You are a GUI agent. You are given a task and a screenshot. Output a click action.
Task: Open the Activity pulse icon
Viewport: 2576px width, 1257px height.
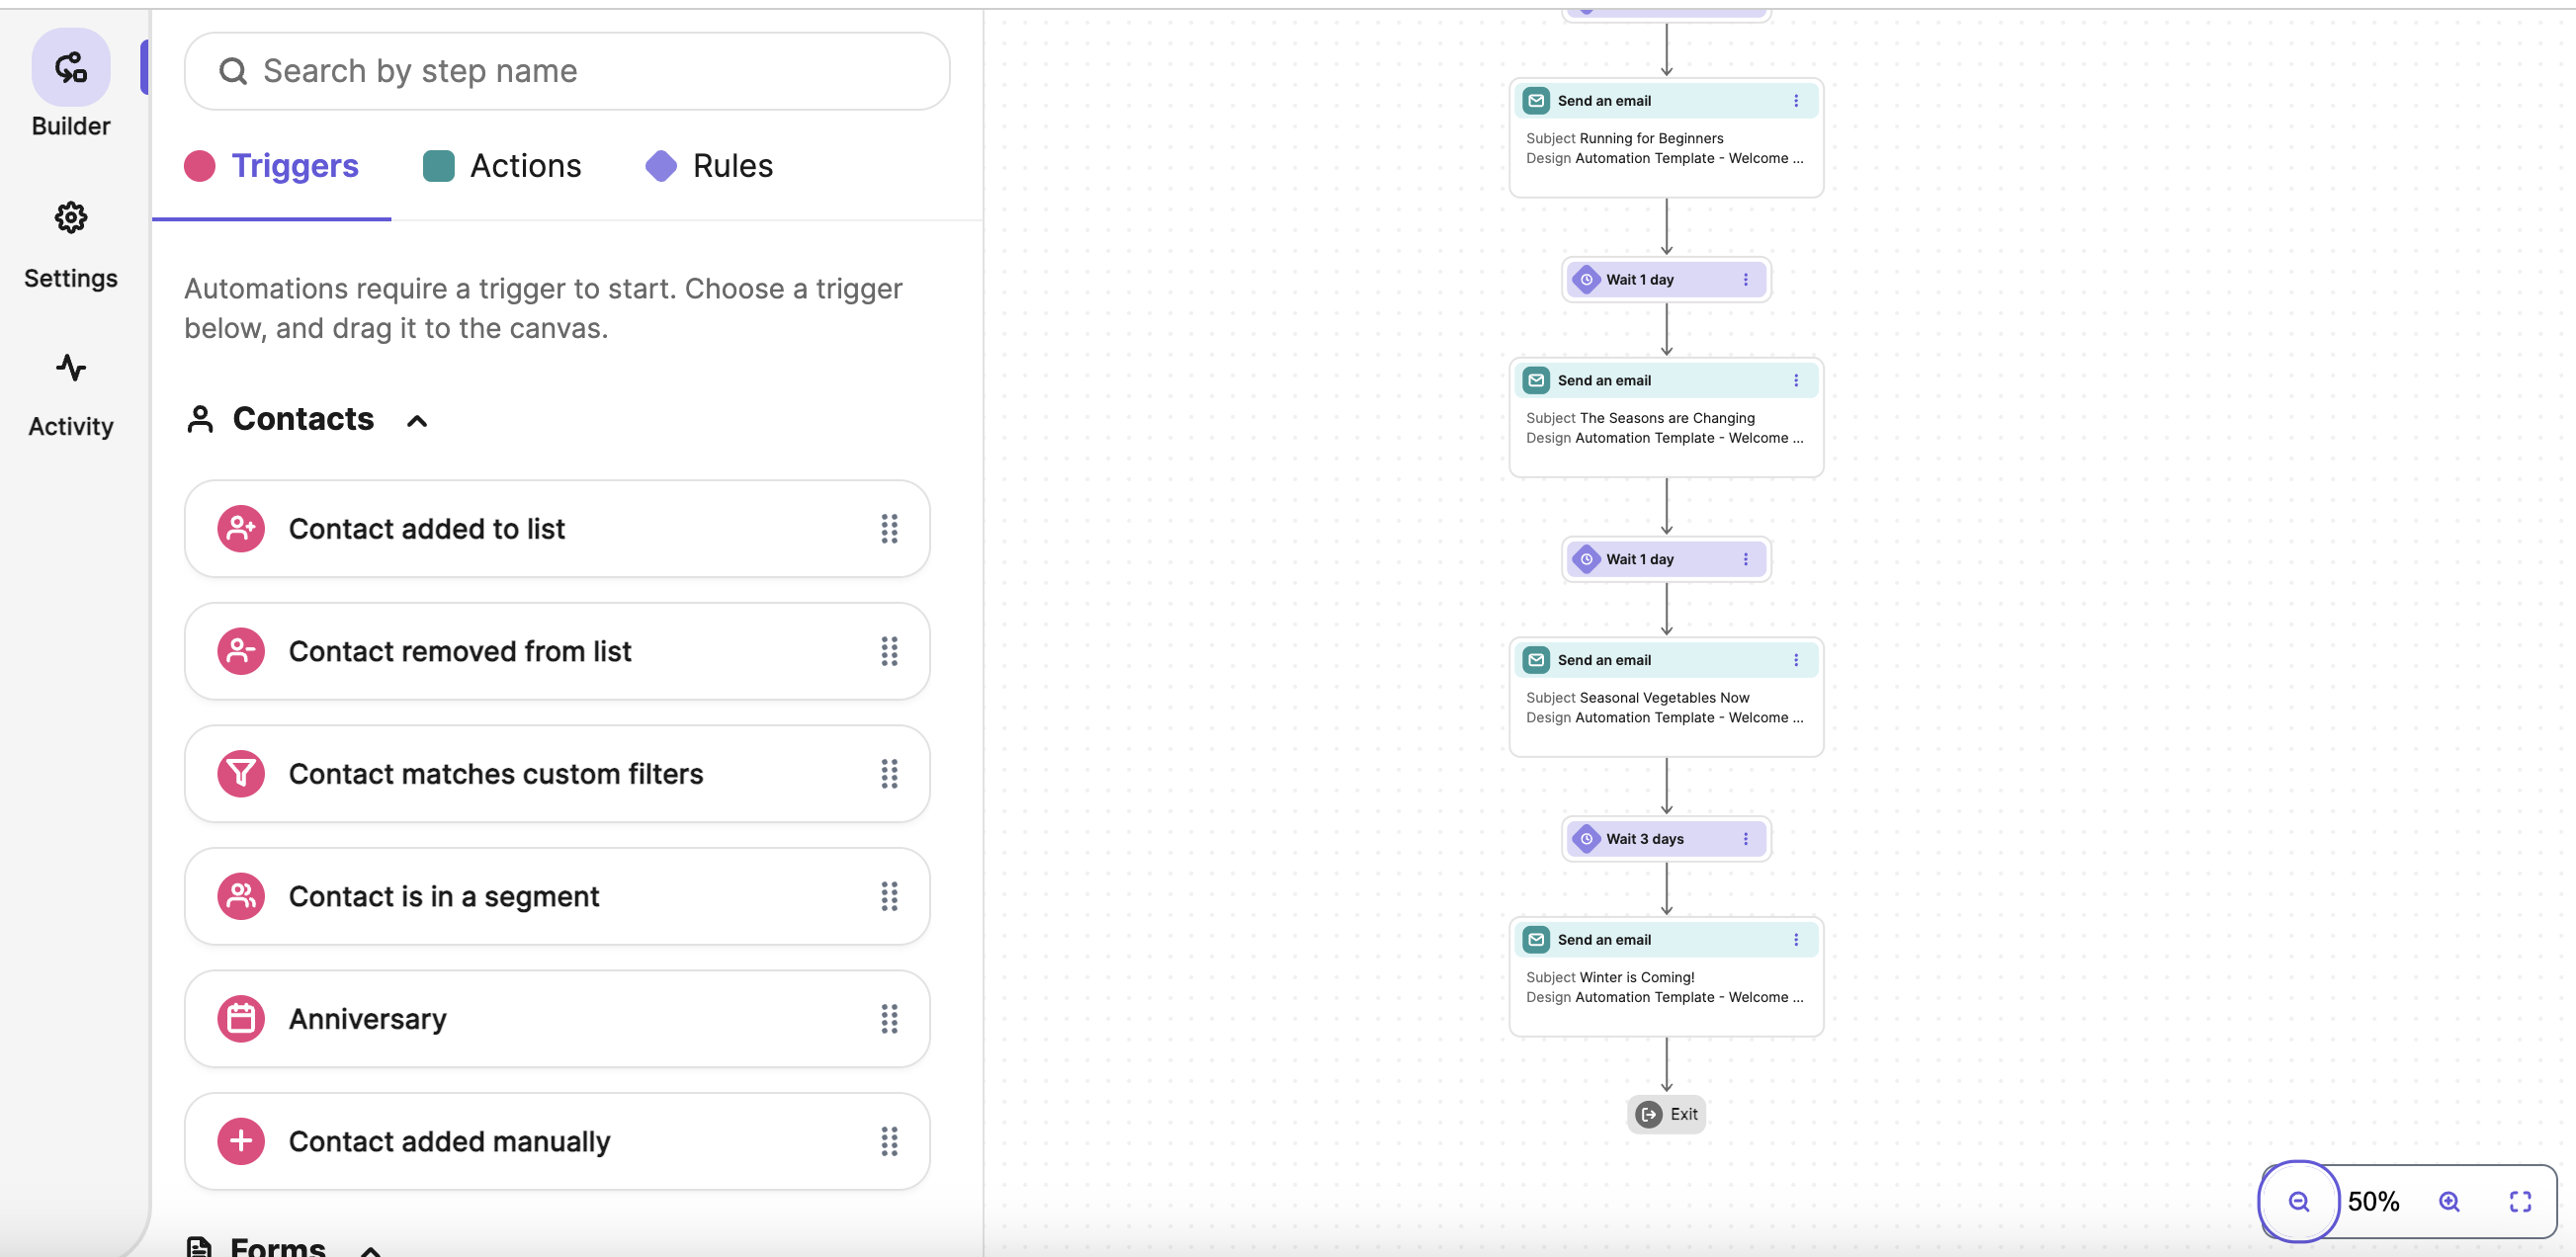pyautogui.click(x=70, y=368)
